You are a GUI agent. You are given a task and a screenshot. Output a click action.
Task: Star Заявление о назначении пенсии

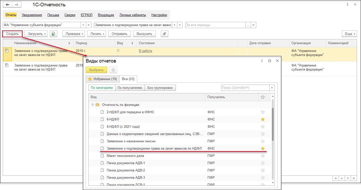click(263, 141)
